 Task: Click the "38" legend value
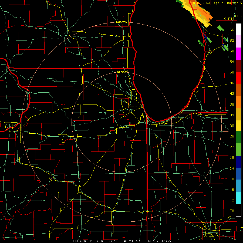click(x=232, y=104)
